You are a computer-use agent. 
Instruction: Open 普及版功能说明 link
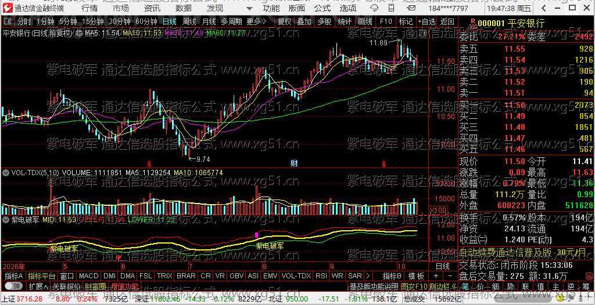coord(374,286)
